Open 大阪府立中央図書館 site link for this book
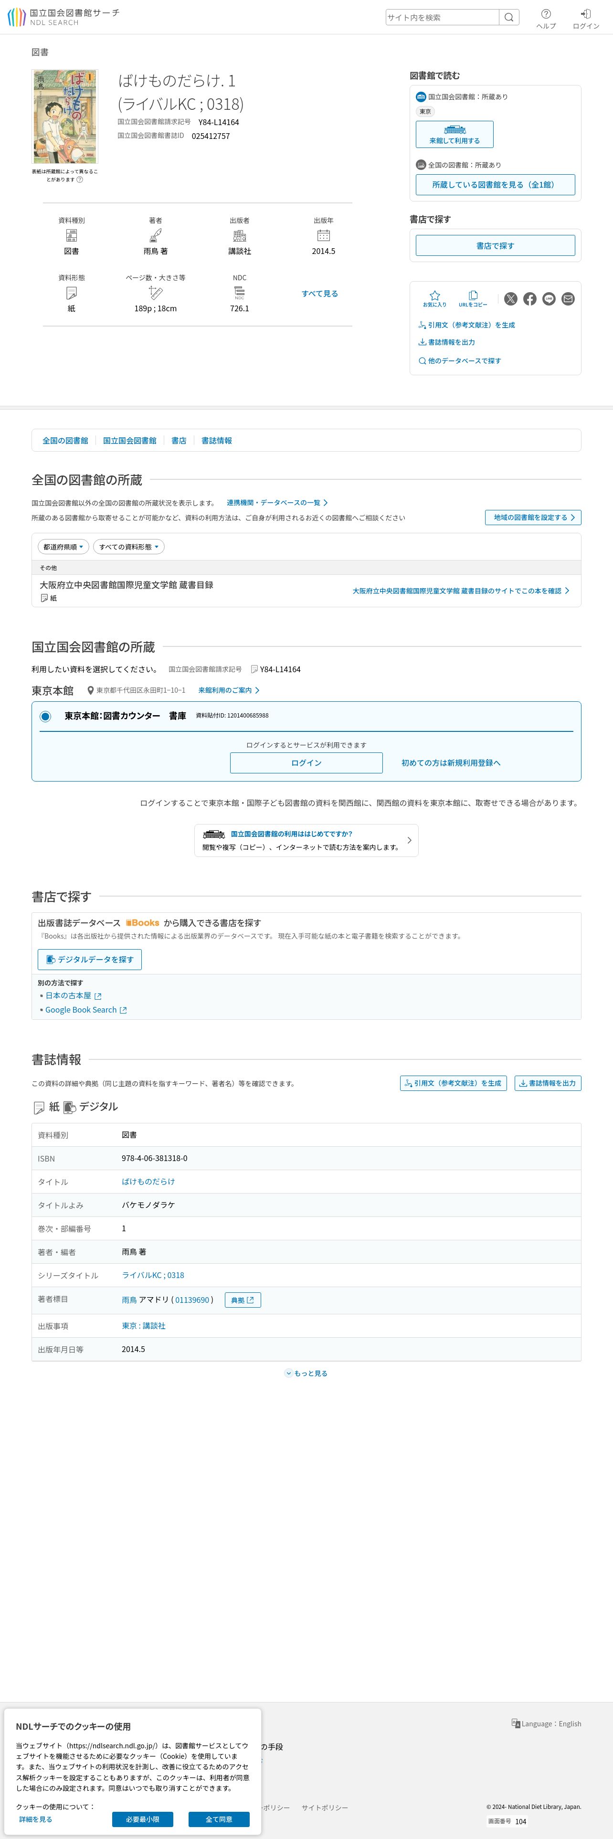 [461, 591]
